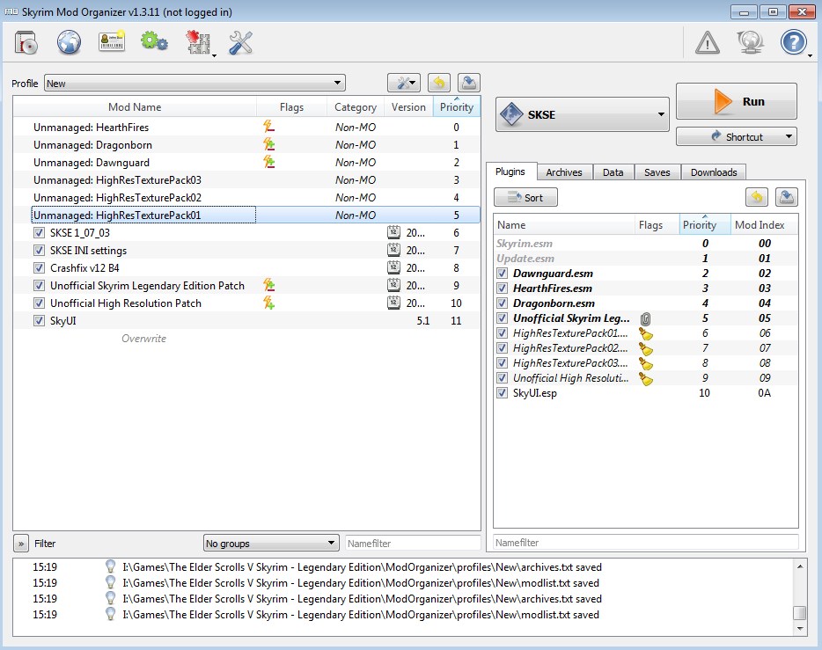
Task: Toggle Dragonborn.esm plugin checkbox
Action: 503,303
